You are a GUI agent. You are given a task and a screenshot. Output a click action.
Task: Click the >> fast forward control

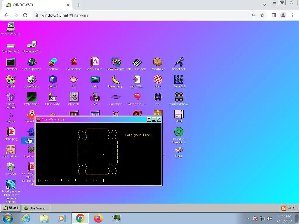[87, 180]
